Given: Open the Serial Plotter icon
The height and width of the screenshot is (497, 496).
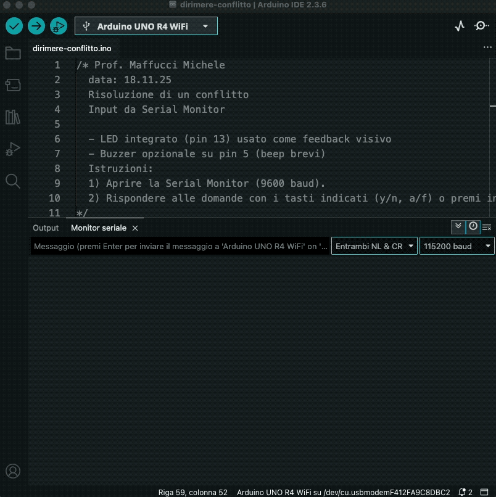Looking at the screenshot, I should (459, 26).
